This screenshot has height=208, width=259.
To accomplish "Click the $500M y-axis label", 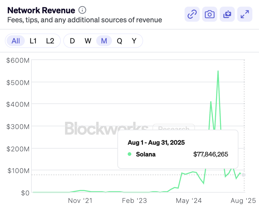I will pyautogui.click(x=18, y=83).
